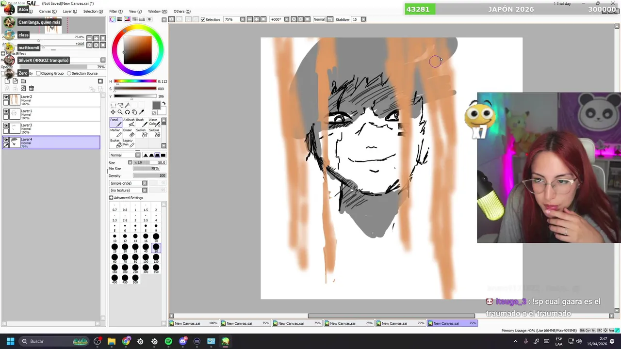Clear layer with the eraser icon
621x349 pixels.
23,88
